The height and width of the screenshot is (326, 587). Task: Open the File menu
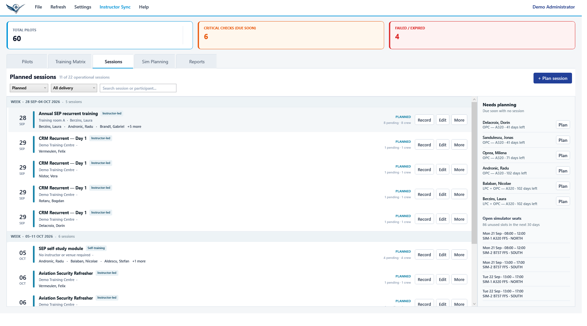coord(38,7)
